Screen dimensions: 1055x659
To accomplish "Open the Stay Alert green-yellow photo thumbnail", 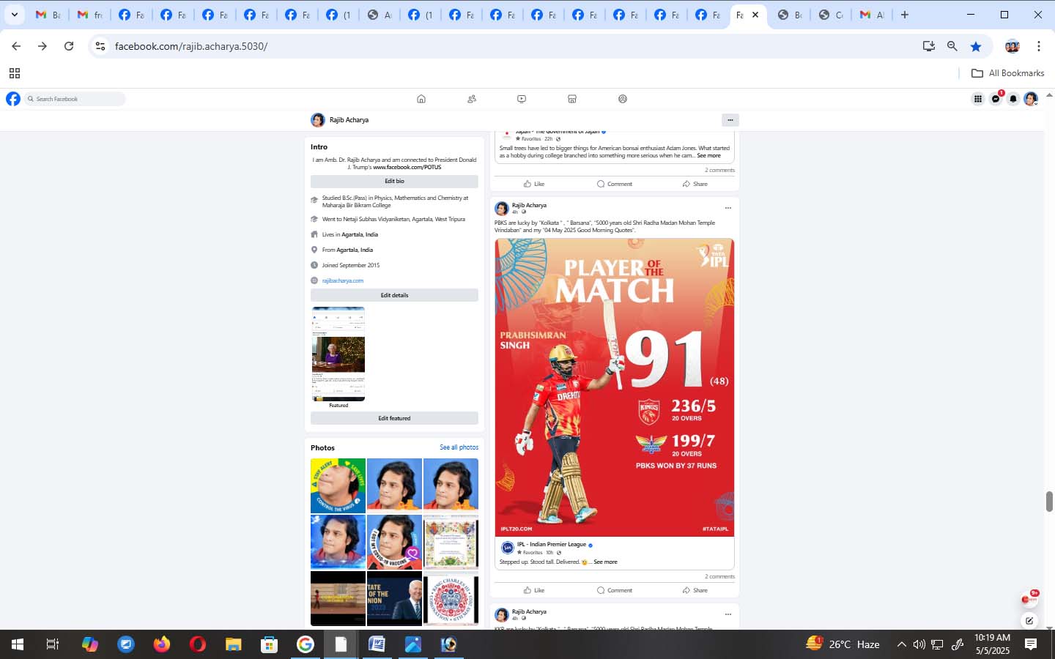I will point(338,485).
